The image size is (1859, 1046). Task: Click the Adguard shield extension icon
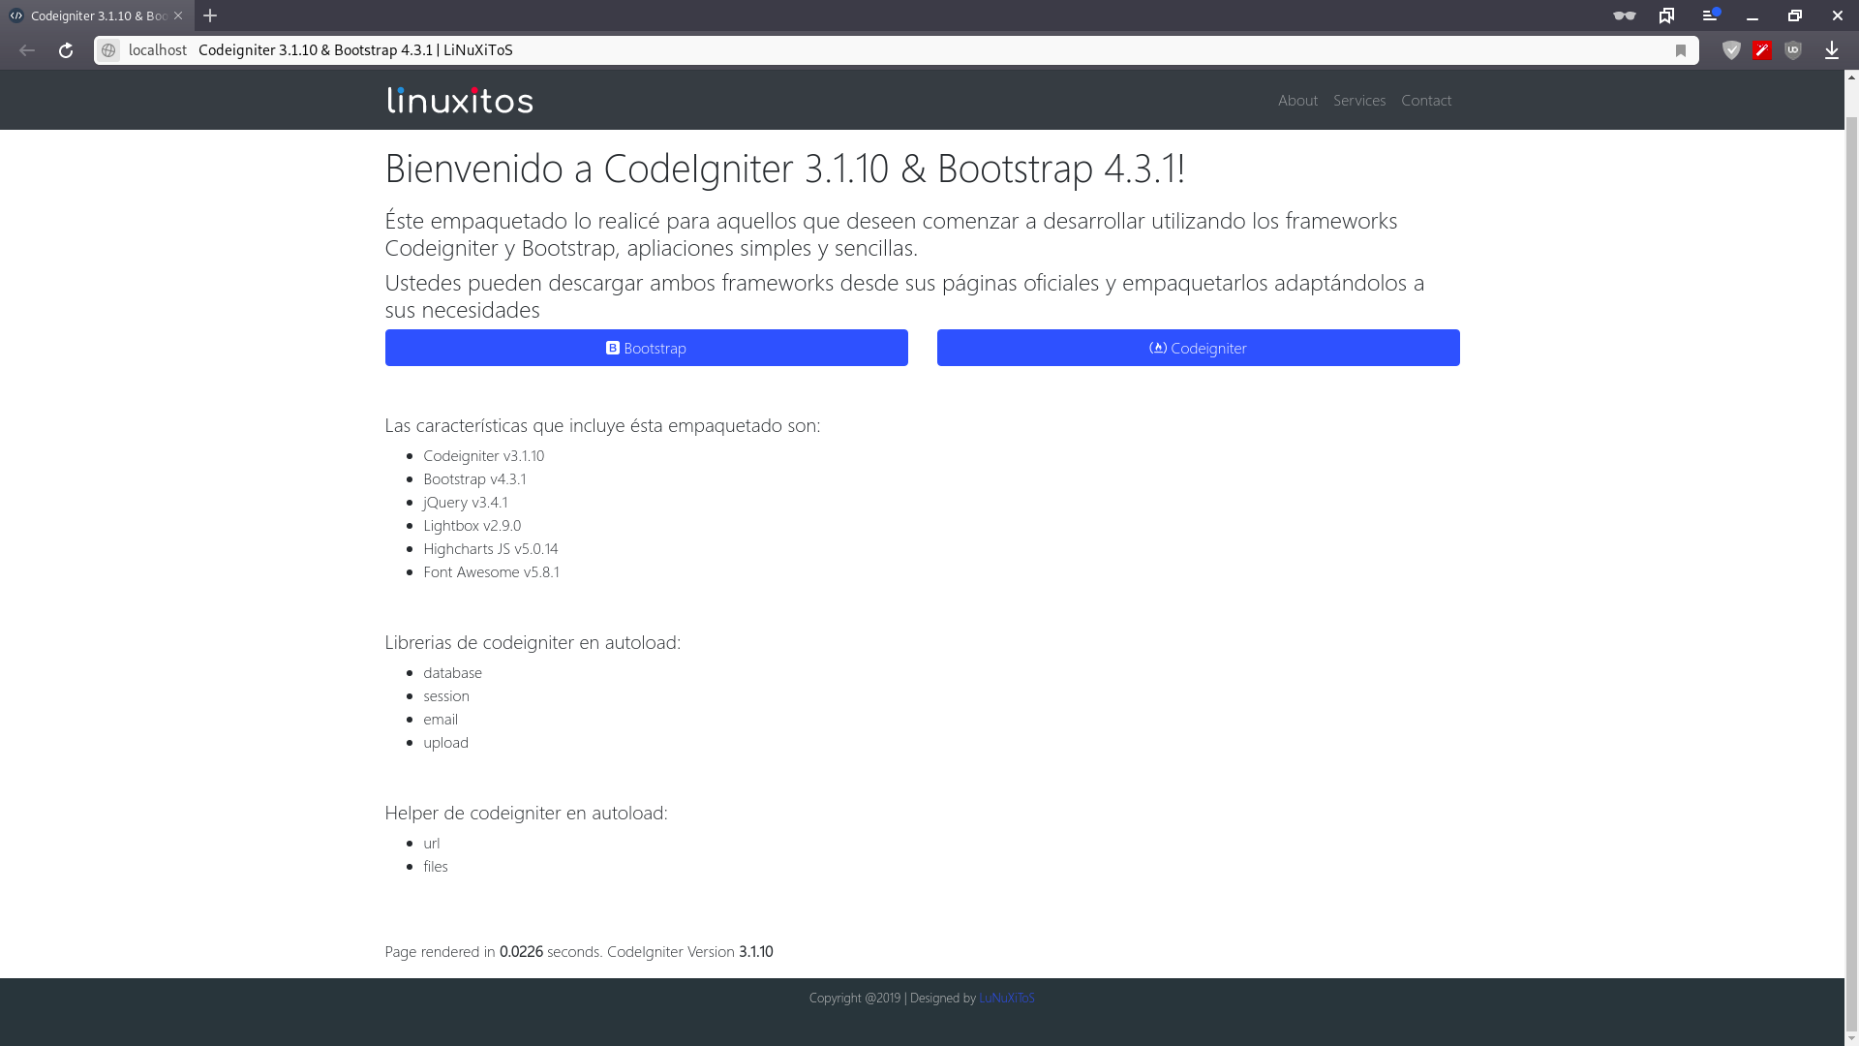point(1731,50)
